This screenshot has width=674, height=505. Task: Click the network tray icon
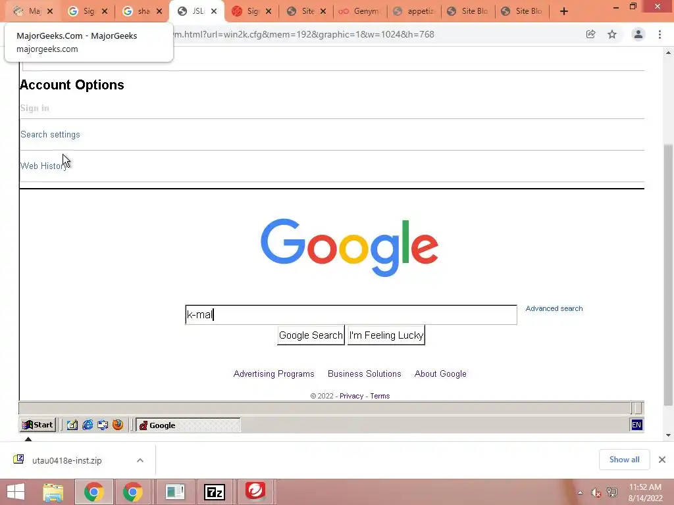click(612, 493)
